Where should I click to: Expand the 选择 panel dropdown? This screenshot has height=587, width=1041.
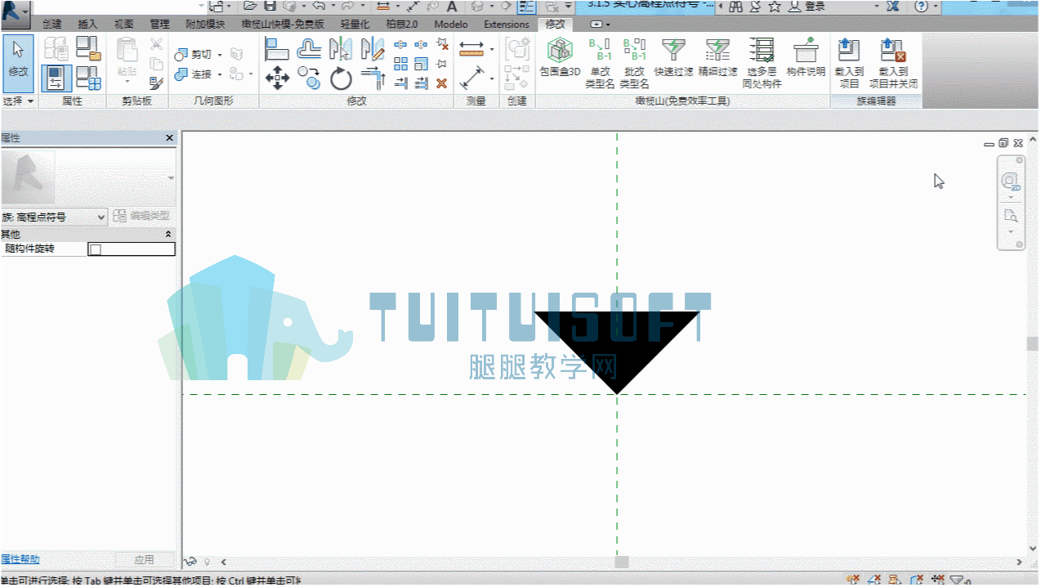pos(18,101)
